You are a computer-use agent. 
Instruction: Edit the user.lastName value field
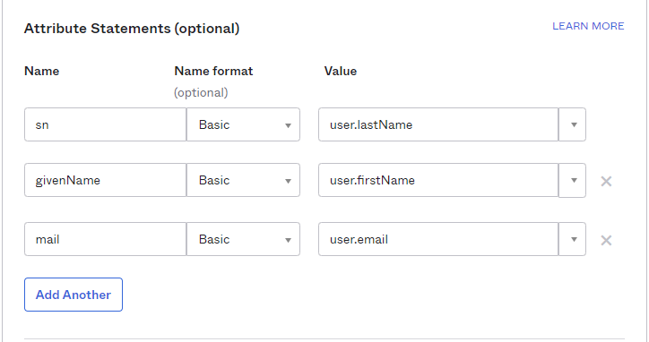(x=438, y=124)
